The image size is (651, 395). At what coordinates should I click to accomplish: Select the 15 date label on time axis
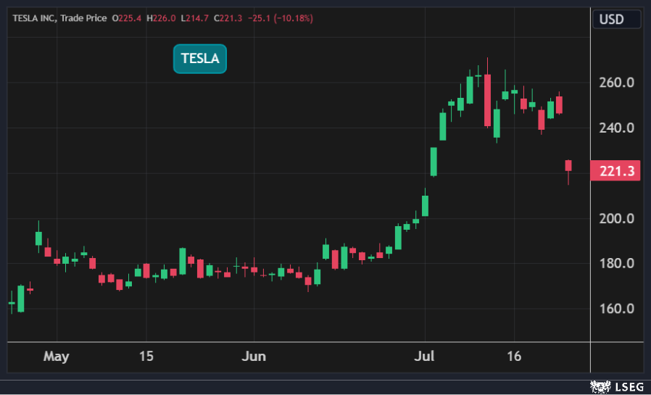[146, 357]
